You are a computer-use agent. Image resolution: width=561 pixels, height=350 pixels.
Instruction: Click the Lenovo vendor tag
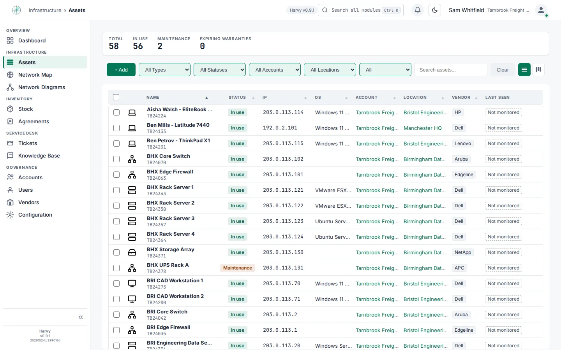tap(463, 143)
